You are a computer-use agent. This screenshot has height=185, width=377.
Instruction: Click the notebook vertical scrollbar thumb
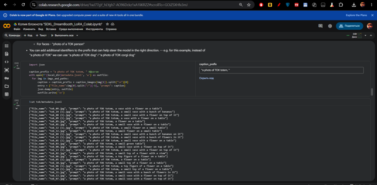[372, 91]
